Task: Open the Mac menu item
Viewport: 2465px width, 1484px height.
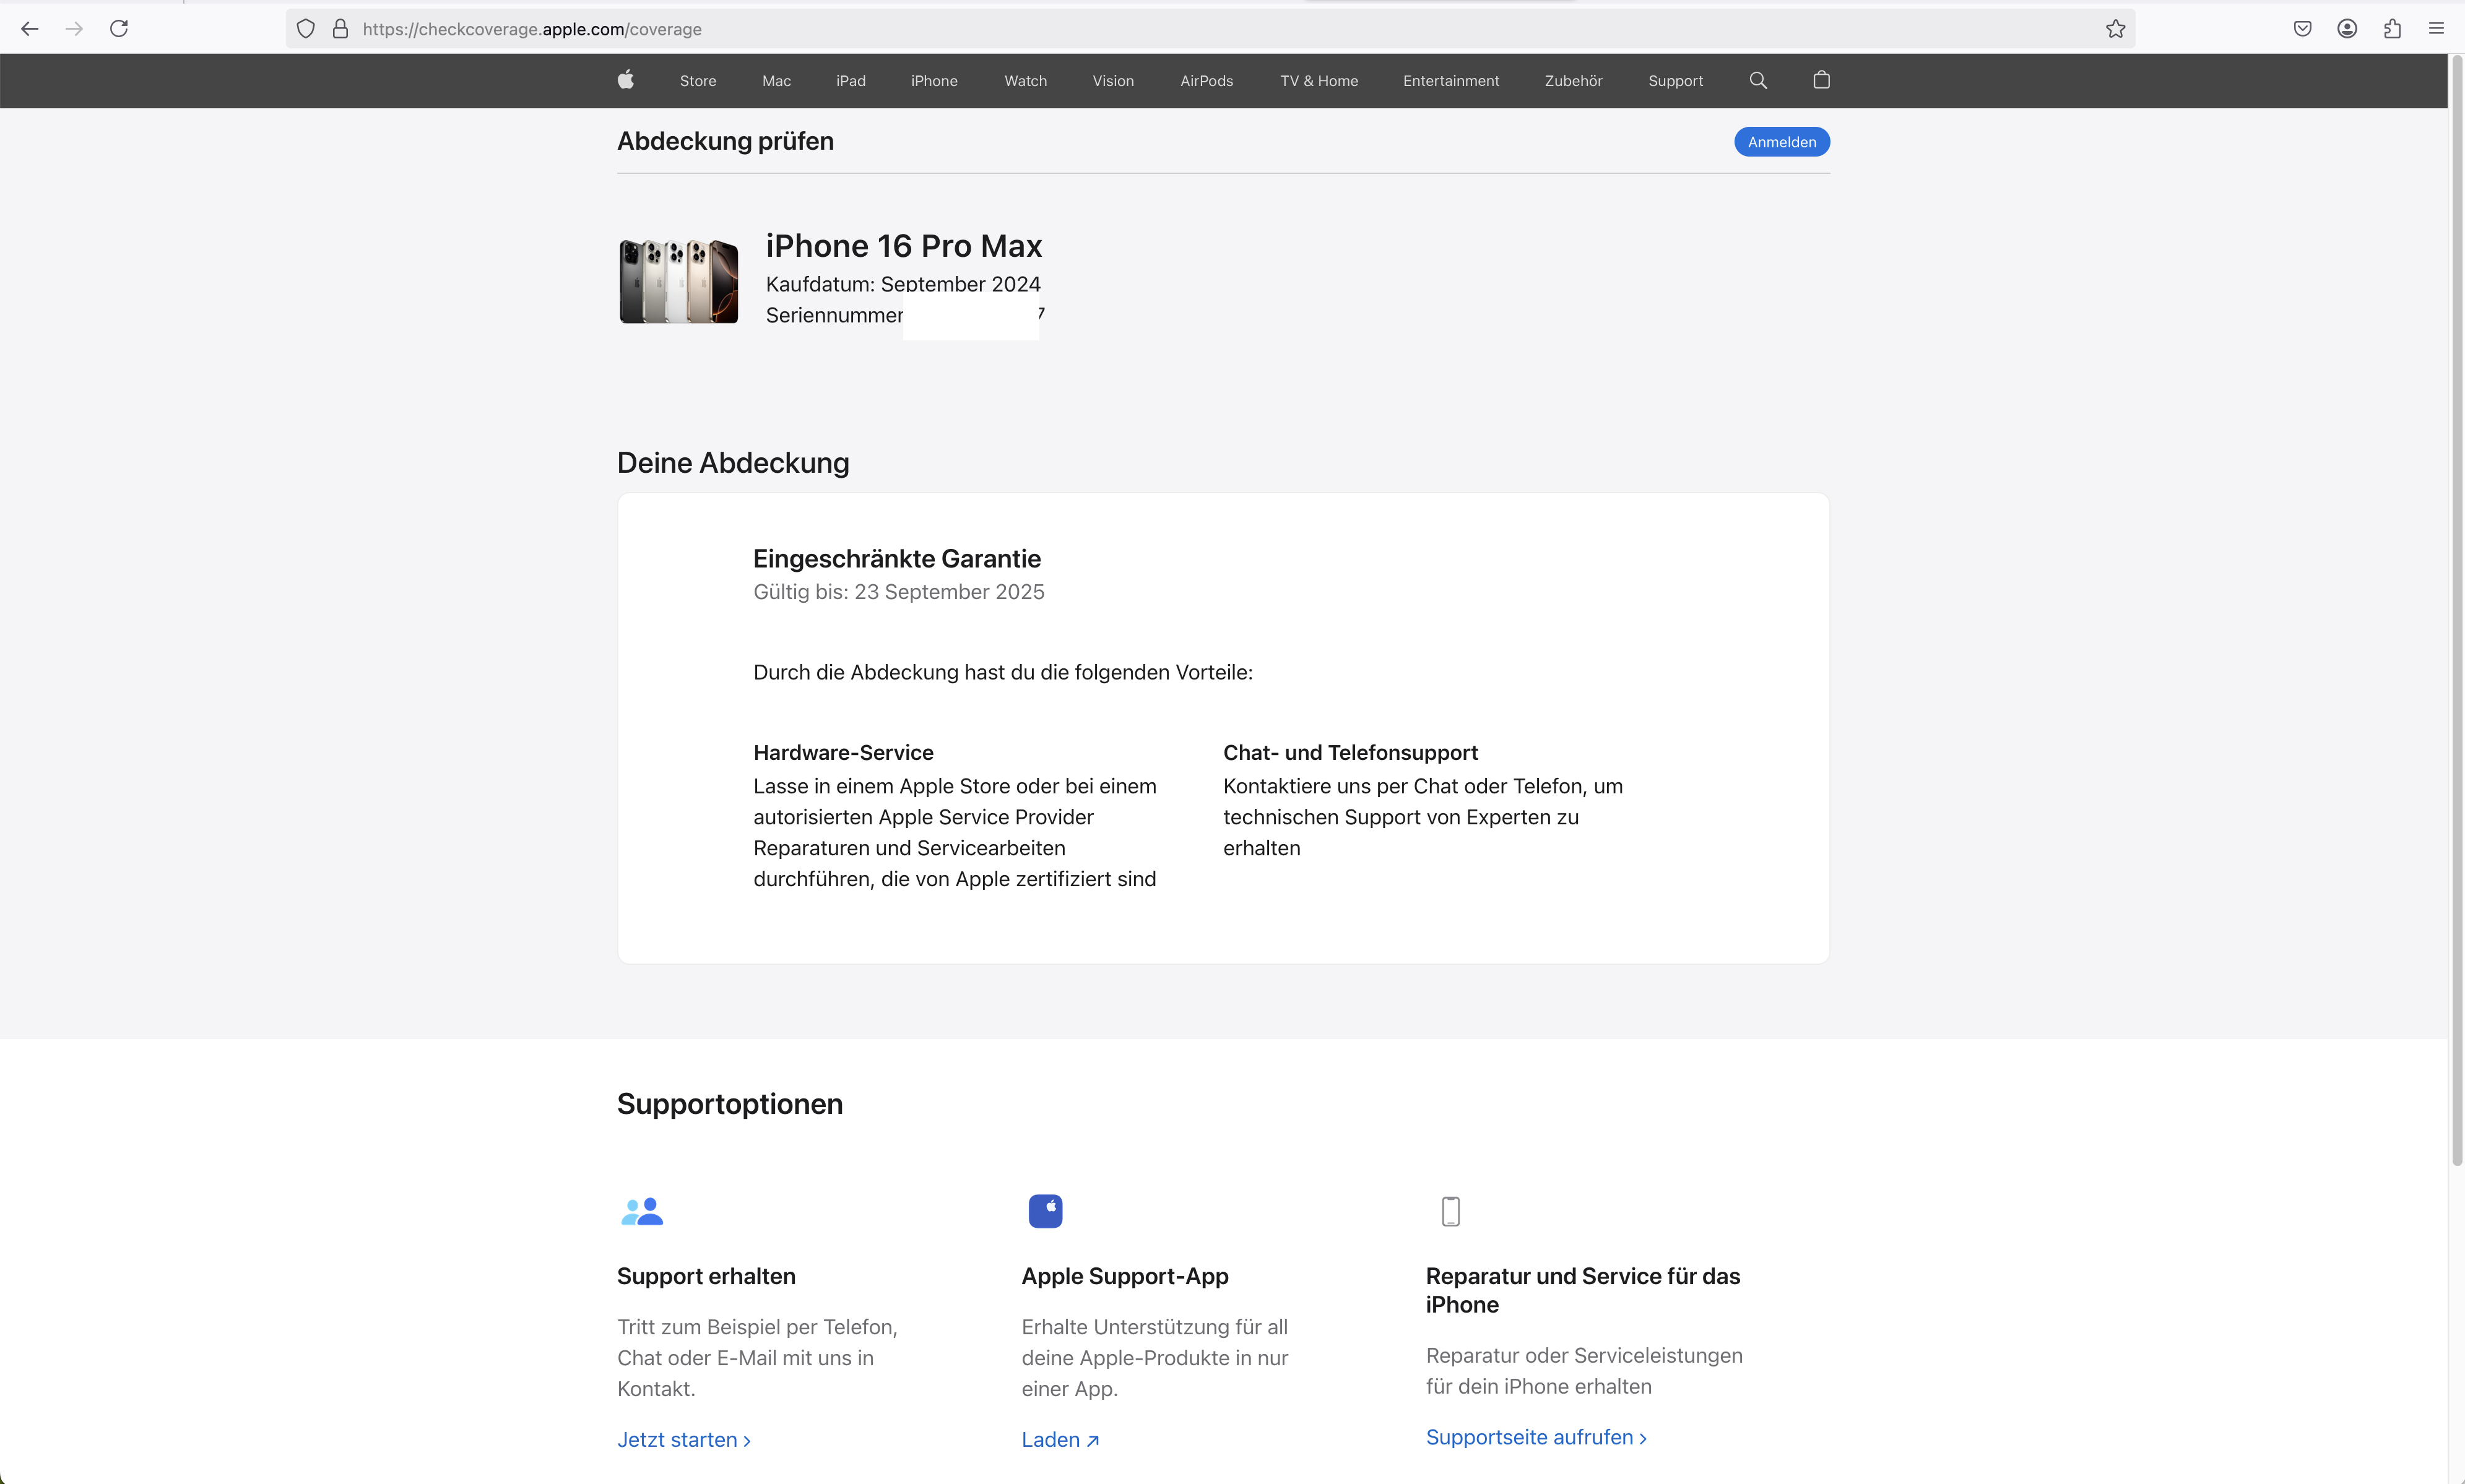Action: pyautogui.click(x=776, y=81)
